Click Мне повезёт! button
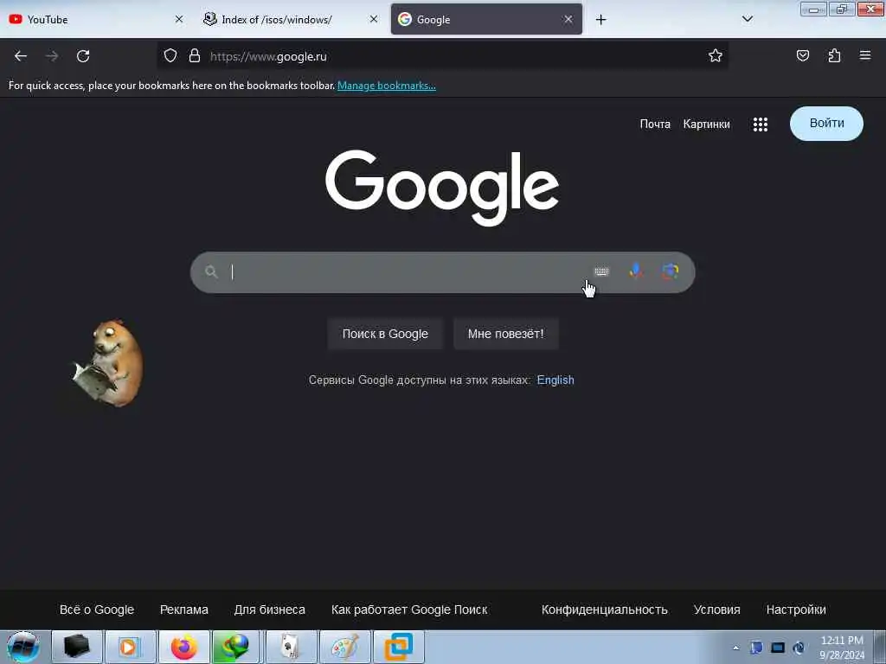 [x=505, y=334]
